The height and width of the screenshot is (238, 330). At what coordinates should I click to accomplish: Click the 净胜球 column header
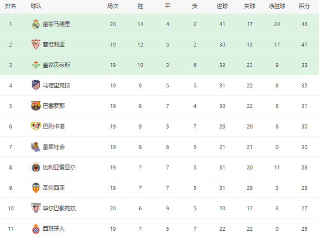[277, 6]
